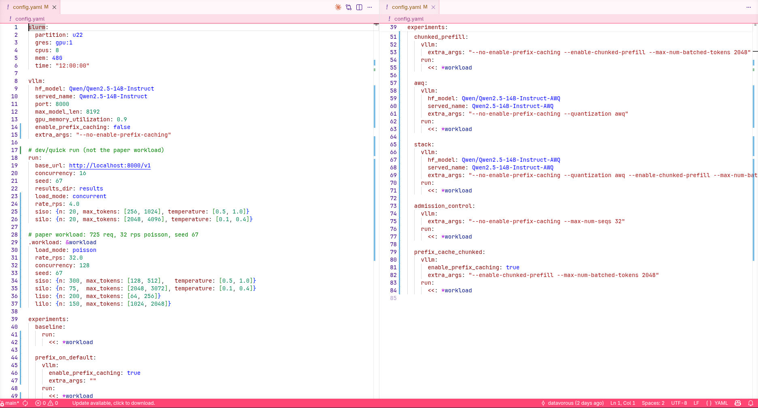The image size is (758, 408).
Task: Click the 'max_model_len: 8192' line
Action: point(67,112)
